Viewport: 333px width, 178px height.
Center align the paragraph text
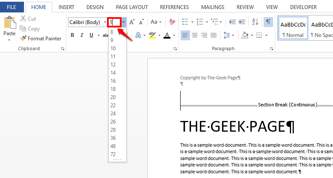pos(194,35)
